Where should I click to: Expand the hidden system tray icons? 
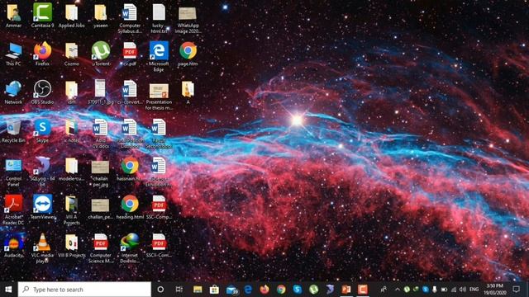pos(397,290)
